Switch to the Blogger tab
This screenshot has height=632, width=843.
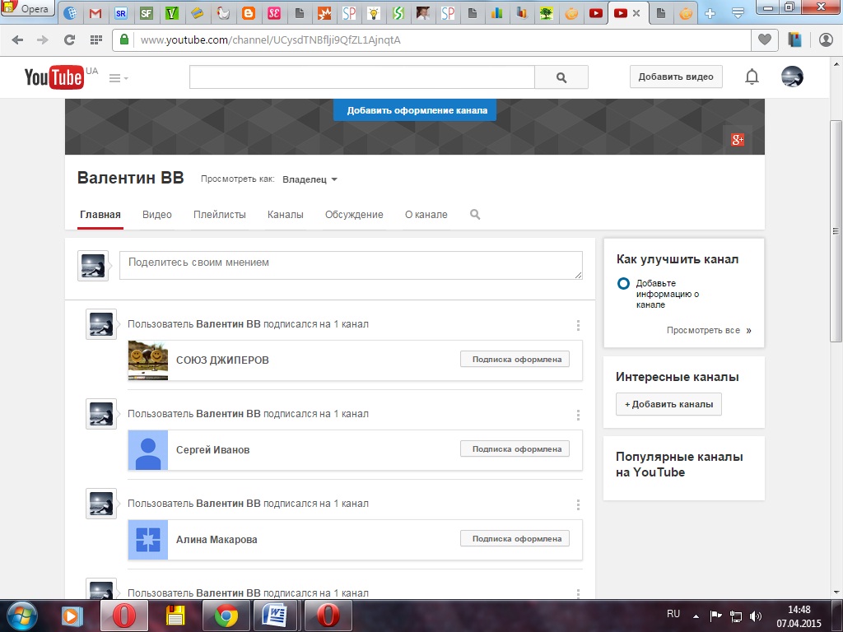pyautogui.click(x=249, y=13)
